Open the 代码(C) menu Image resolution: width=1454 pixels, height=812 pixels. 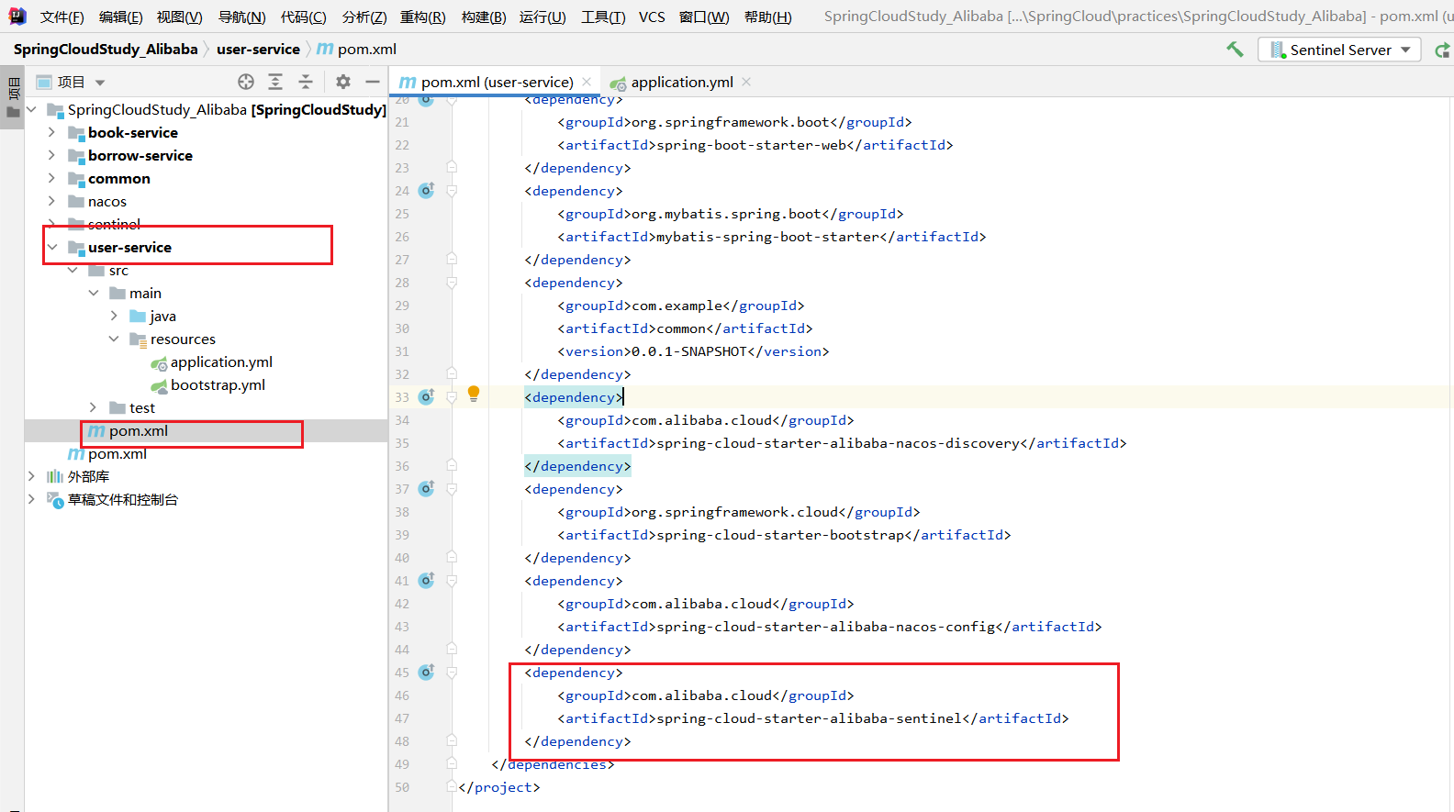[x=304, y=17]
